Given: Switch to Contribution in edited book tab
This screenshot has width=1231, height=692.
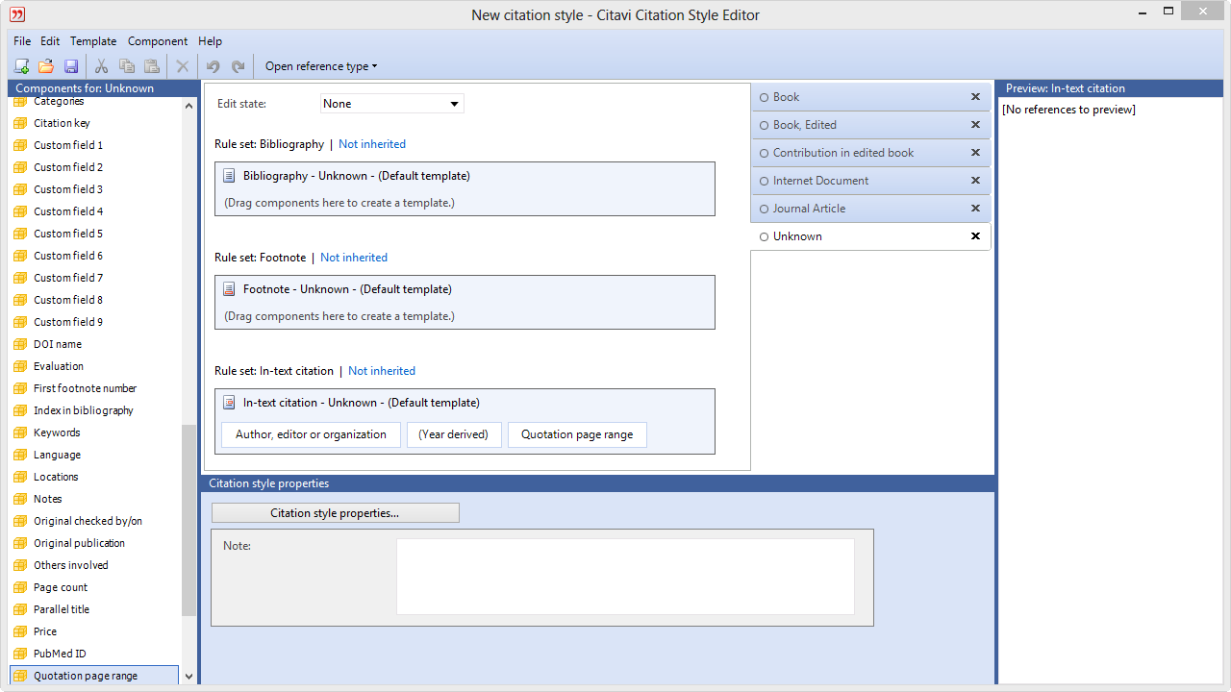Looking at the screenshot, I should click(871, 153).
